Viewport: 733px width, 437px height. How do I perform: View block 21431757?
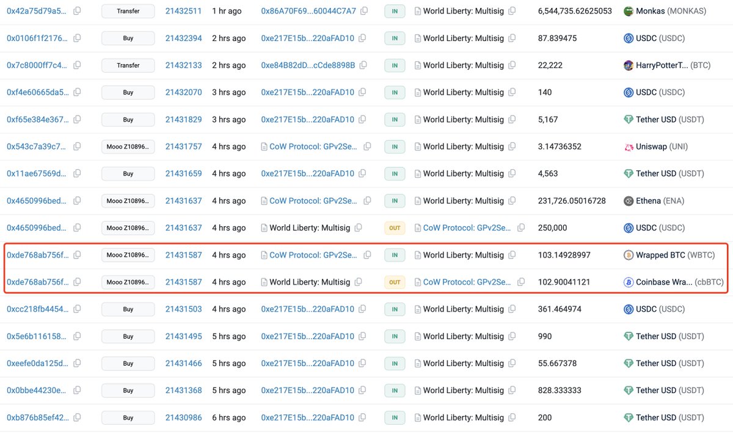(x=183, y=147)
